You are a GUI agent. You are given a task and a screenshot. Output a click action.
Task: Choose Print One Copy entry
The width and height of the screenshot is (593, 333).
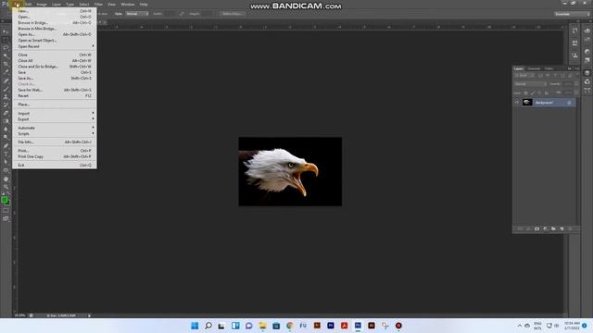click(55, 156)
